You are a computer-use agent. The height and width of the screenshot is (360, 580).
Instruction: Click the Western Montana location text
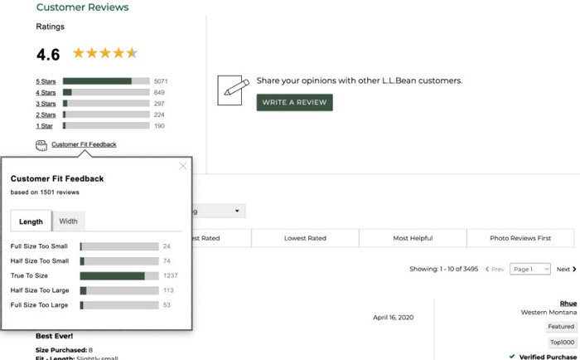[x=549, y=313]
